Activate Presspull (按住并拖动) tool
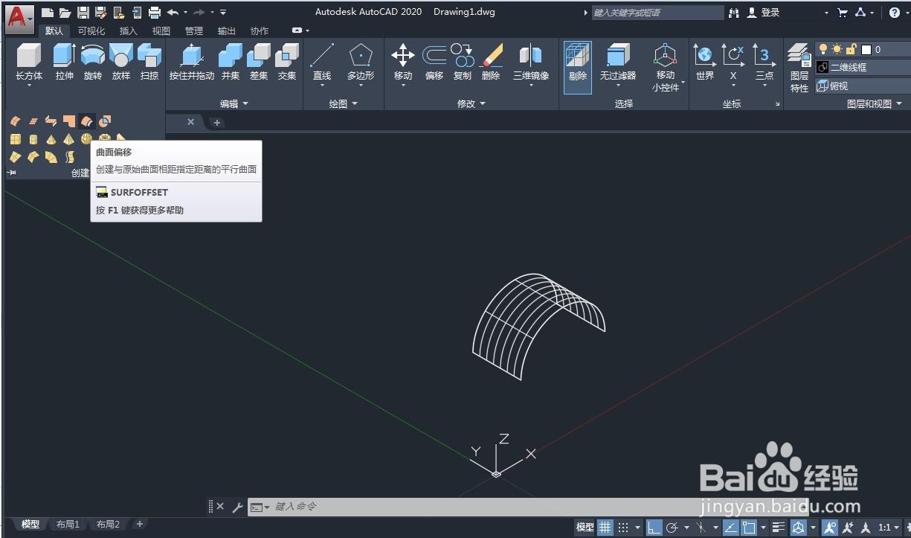Screen dimensions: 911x538 191,61
